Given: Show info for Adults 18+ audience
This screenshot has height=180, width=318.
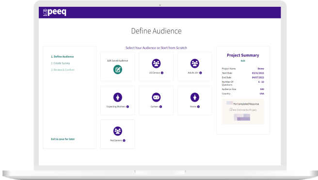Looking at the screenshot, I should (201, 73).
